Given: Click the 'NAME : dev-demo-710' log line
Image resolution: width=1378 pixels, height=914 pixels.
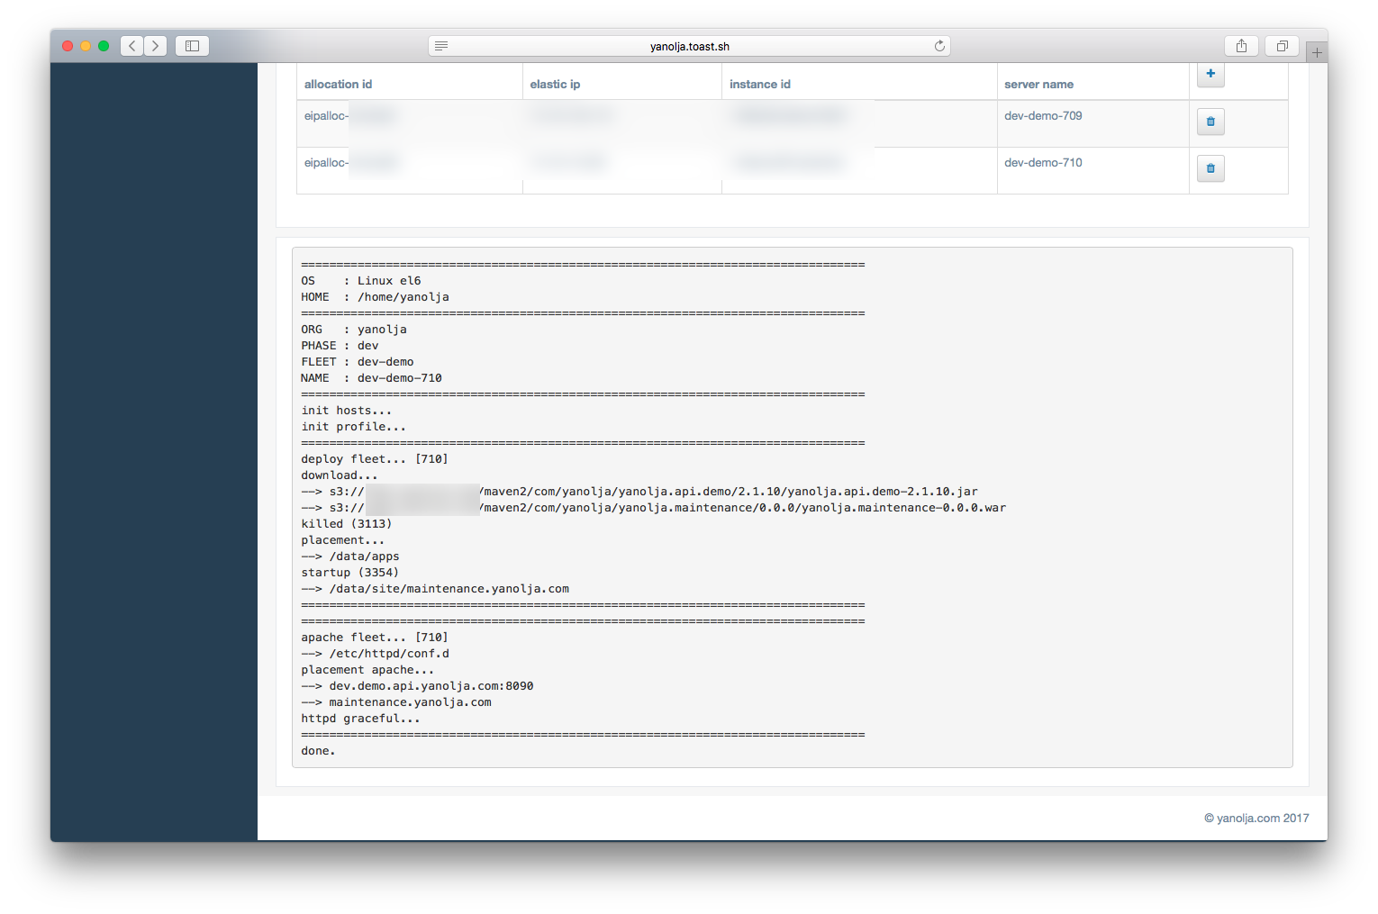Looking at the screenshot, I should coord(371,378).
